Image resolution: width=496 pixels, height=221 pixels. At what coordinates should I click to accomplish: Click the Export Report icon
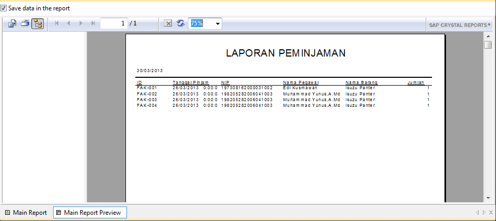pyautogui.click(x=12, y=23)
